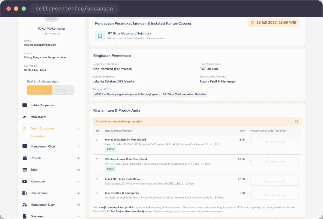Click the TKDN badge under Wireless Access Point
Image resolution: width=323 pixels, height=219 pixels.
110,169
